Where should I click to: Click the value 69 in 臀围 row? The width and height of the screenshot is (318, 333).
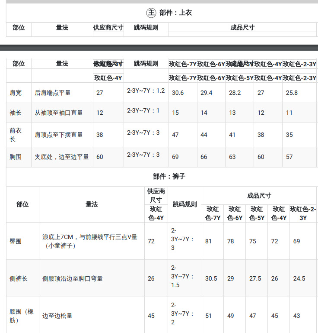296,241
